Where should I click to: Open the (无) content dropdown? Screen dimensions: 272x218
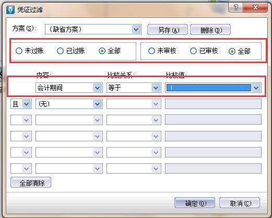click(98, 104)
